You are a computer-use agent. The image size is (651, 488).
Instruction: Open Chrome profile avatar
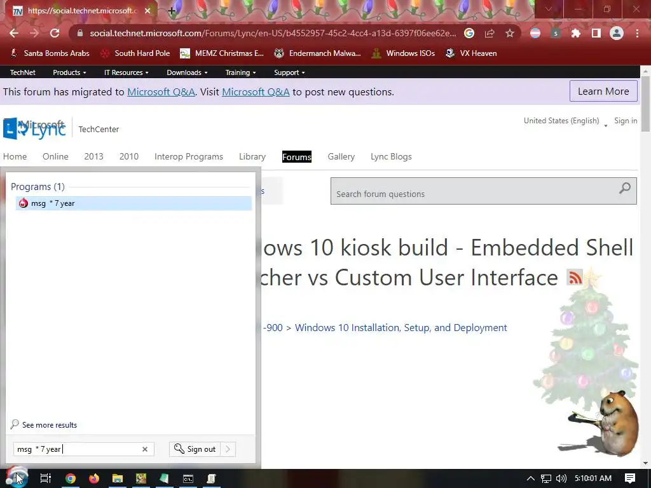tap(617, 33)
